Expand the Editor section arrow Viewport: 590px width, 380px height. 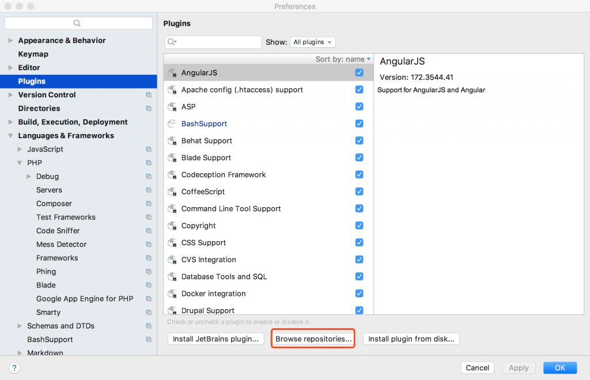click(x=10, y=68)
